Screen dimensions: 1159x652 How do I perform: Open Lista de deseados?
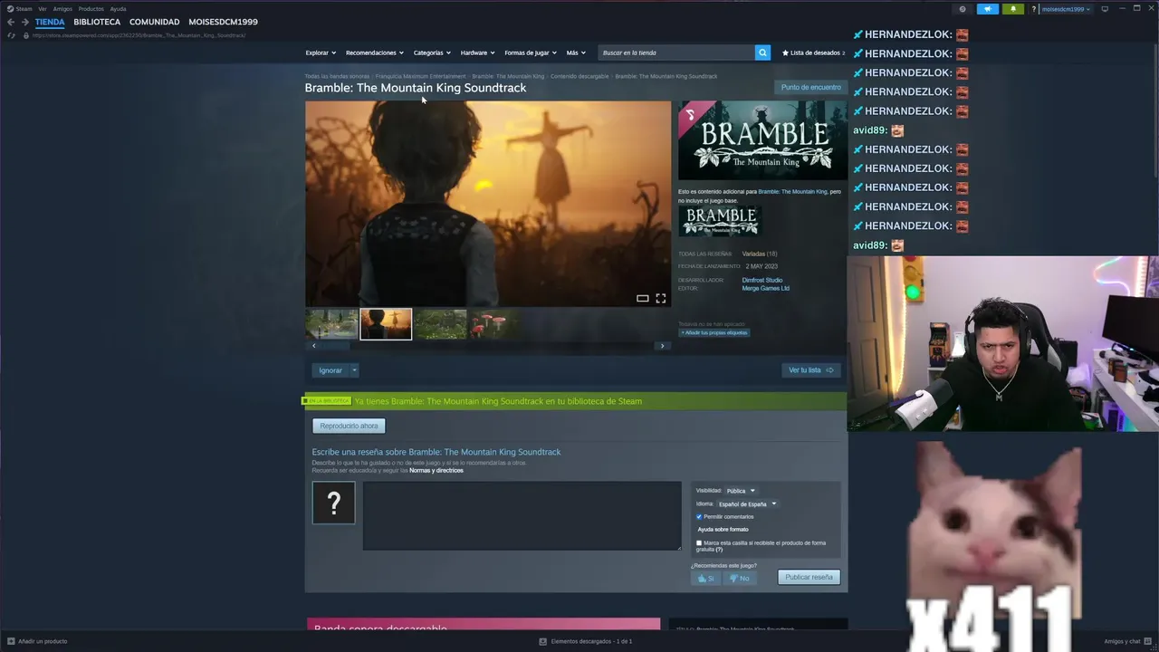pyautogui.click(x=813, y=53)
